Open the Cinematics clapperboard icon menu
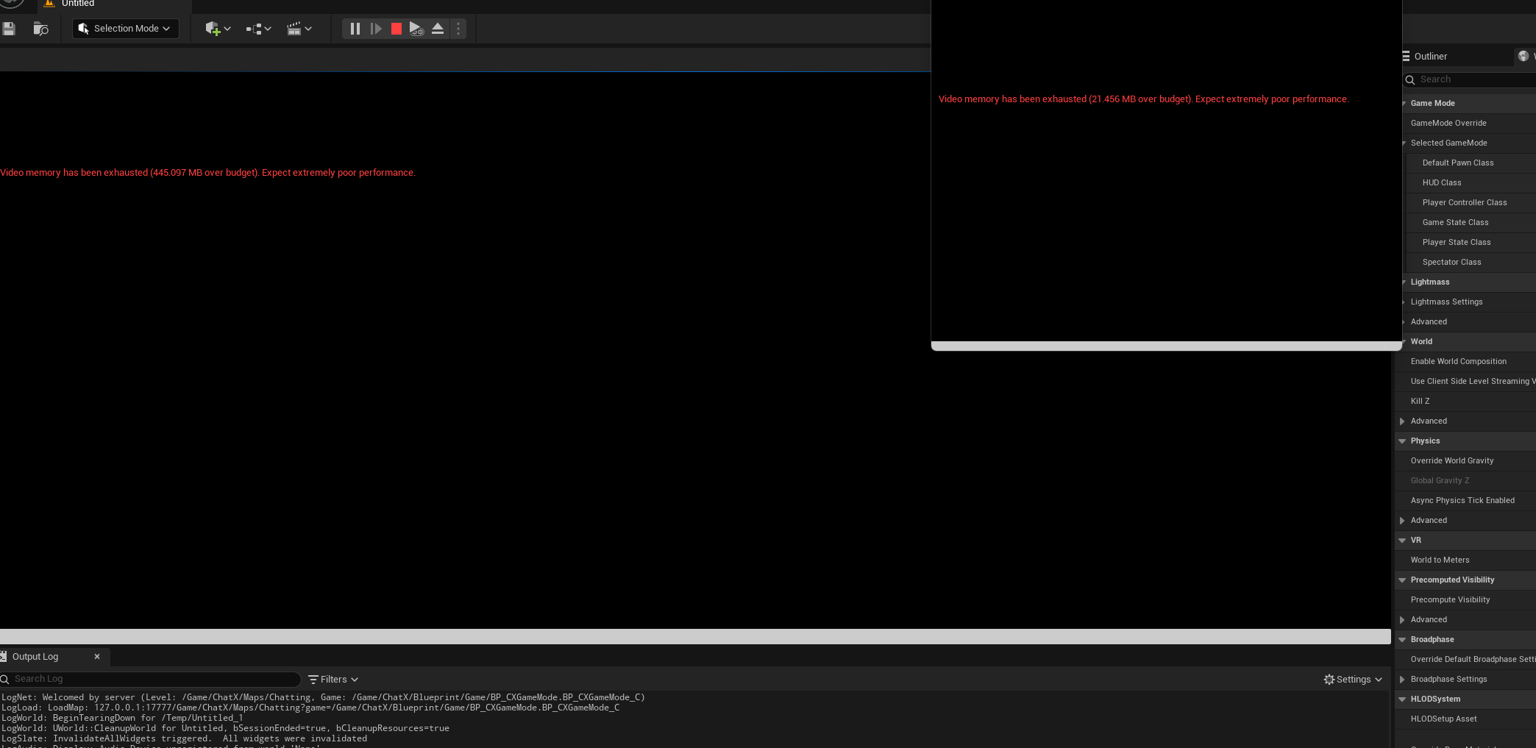 tap(294, 29)
